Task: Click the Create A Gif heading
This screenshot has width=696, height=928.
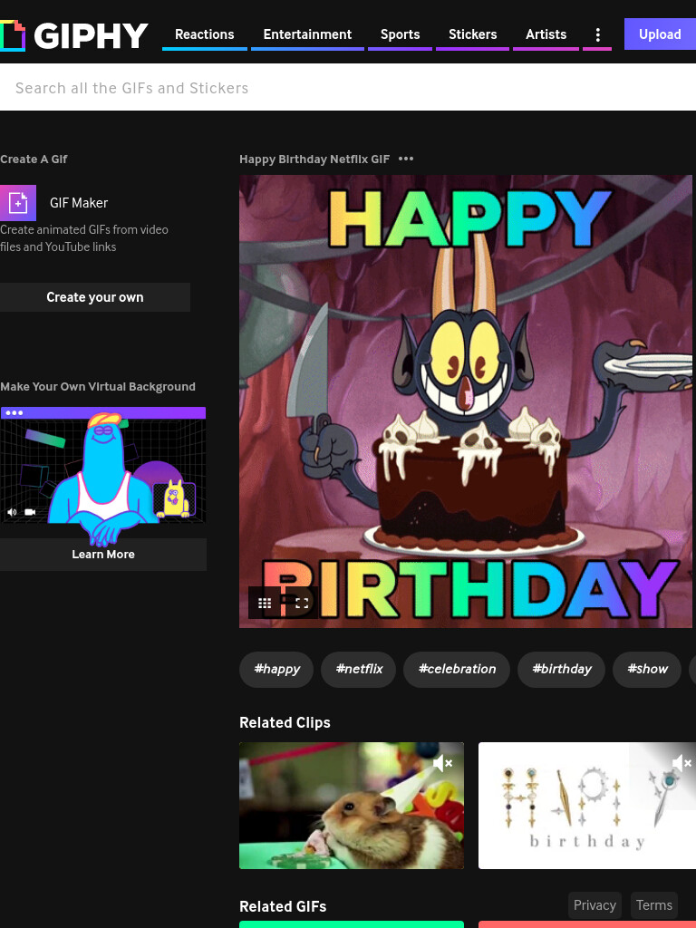Action: [x=34, y=159]
